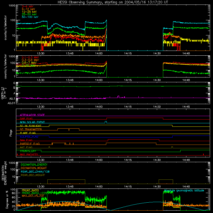Click the FLARE_FLAG label
This screenshot has width=213, height=213.
pyautogui.click(x=28, y=133)
